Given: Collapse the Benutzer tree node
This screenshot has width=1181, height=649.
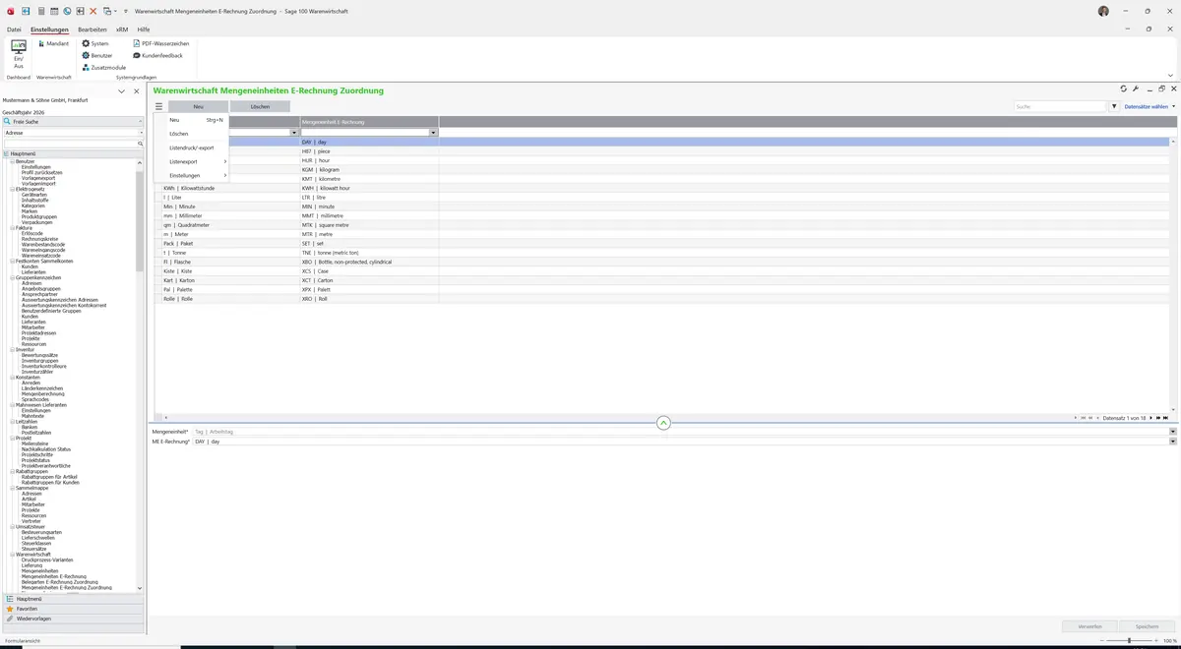Looking at the screenshot, I should (x=11, y=161).
